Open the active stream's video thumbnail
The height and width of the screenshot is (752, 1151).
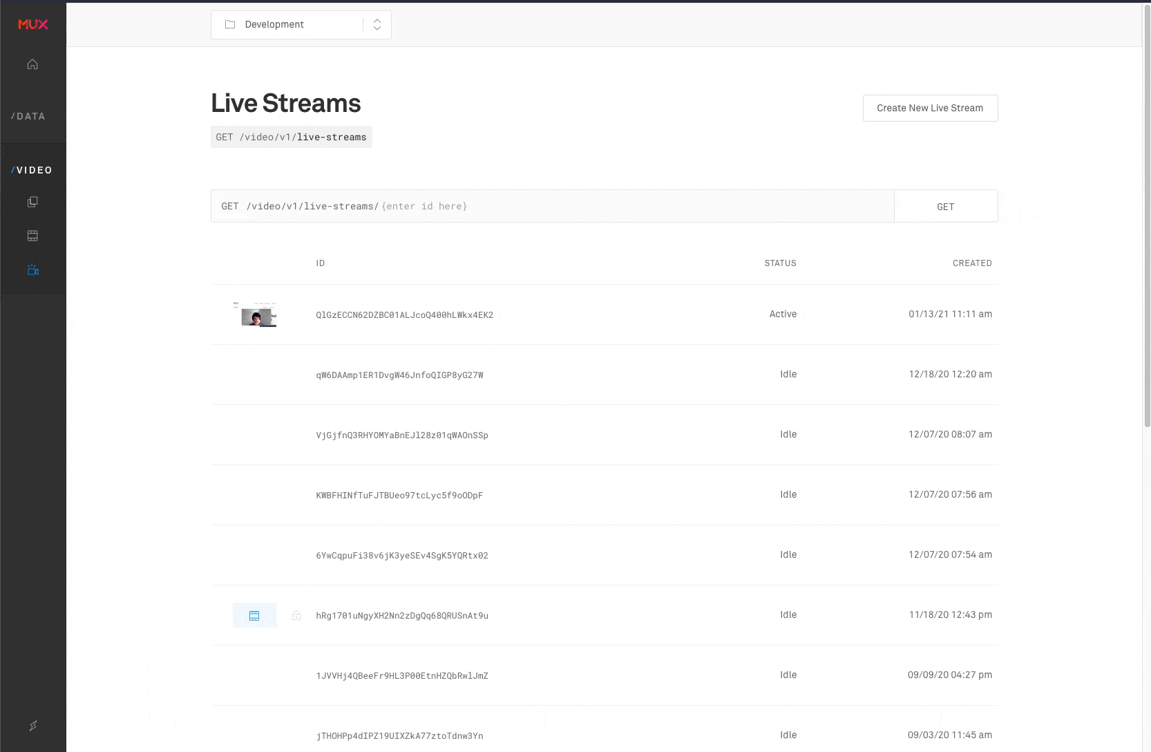[255, 314]
